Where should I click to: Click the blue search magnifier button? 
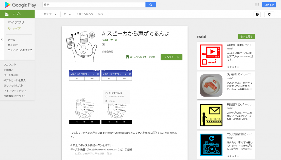[x=151, y=5]
